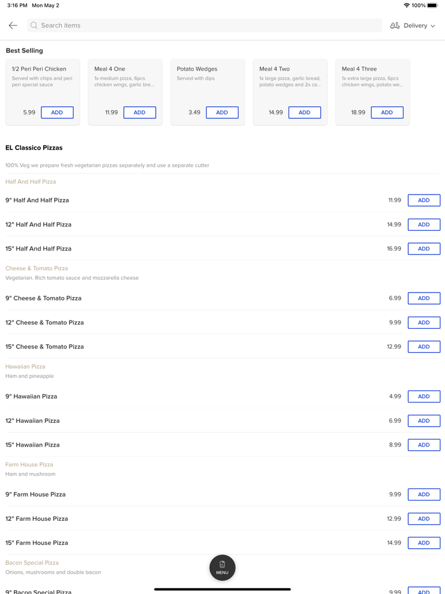Tap the delivery scooter icon
445x594 pixels.
click(395, 25)
